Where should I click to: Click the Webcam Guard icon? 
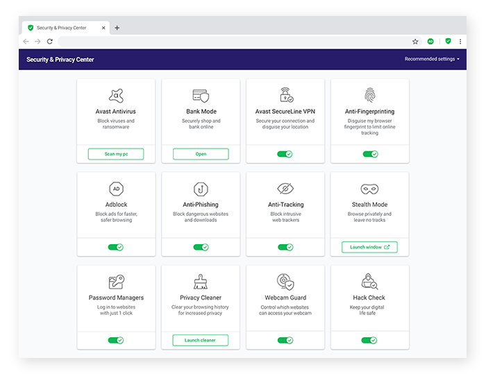click(x=285, y=282)
